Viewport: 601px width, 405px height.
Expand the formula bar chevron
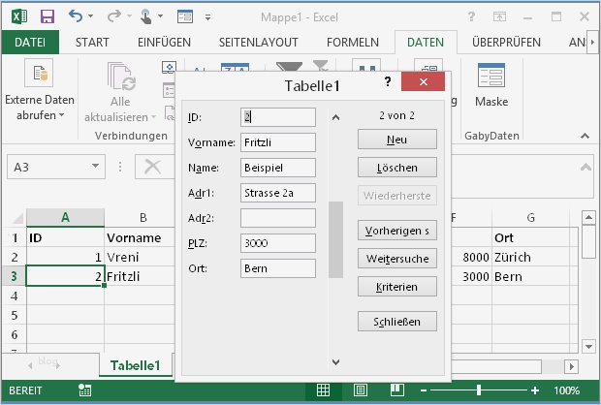click(585, 167)
